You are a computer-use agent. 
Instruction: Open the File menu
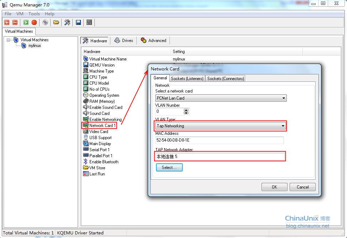tap(8, 14)
